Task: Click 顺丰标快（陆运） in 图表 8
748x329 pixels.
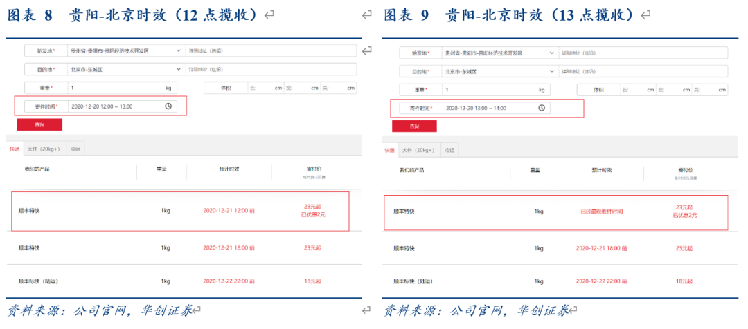Action: (x=38, y=281)
